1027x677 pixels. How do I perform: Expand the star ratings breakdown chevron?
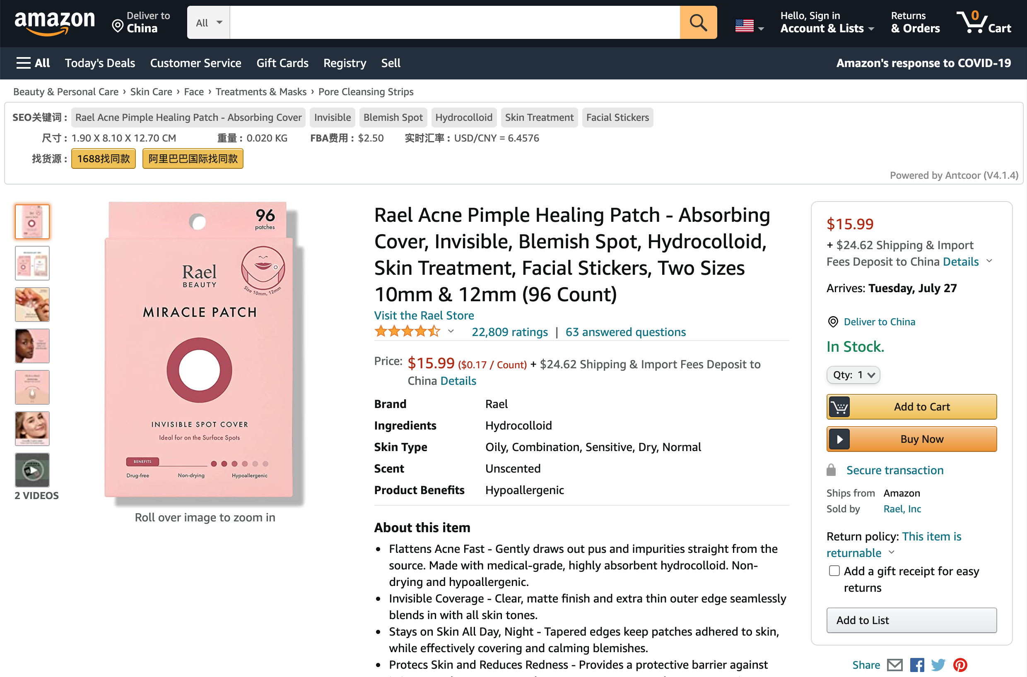click(x=451, y=331)
